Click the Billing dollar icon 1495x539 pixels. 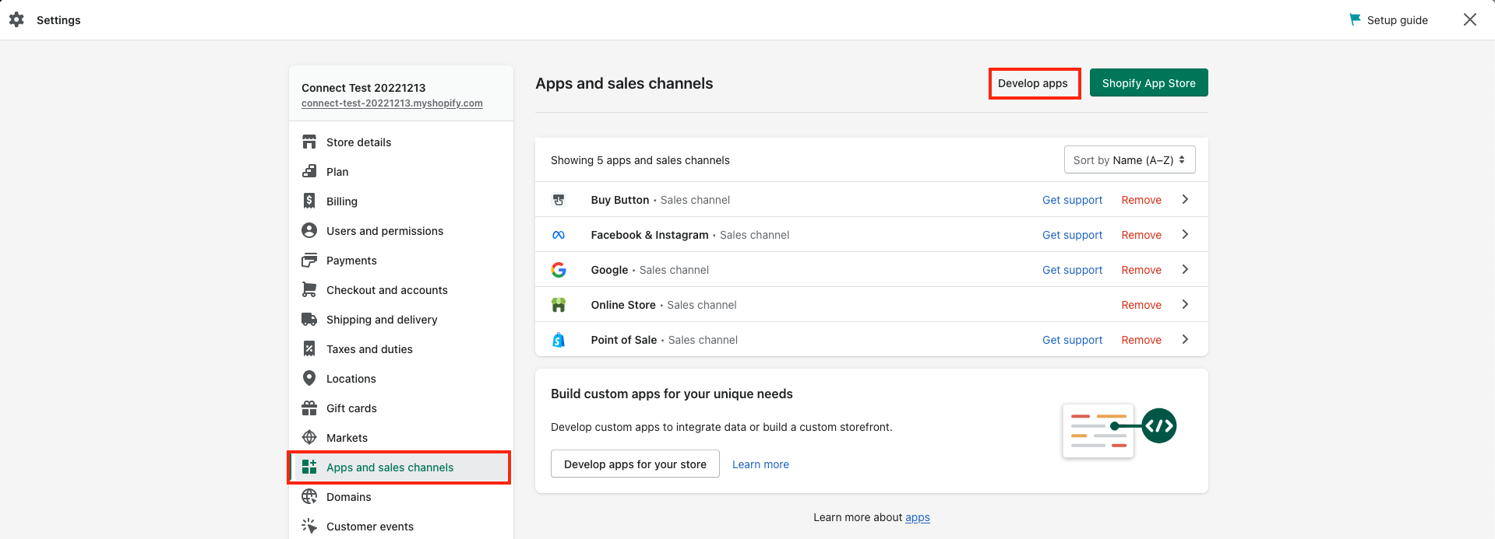[309, 201]
